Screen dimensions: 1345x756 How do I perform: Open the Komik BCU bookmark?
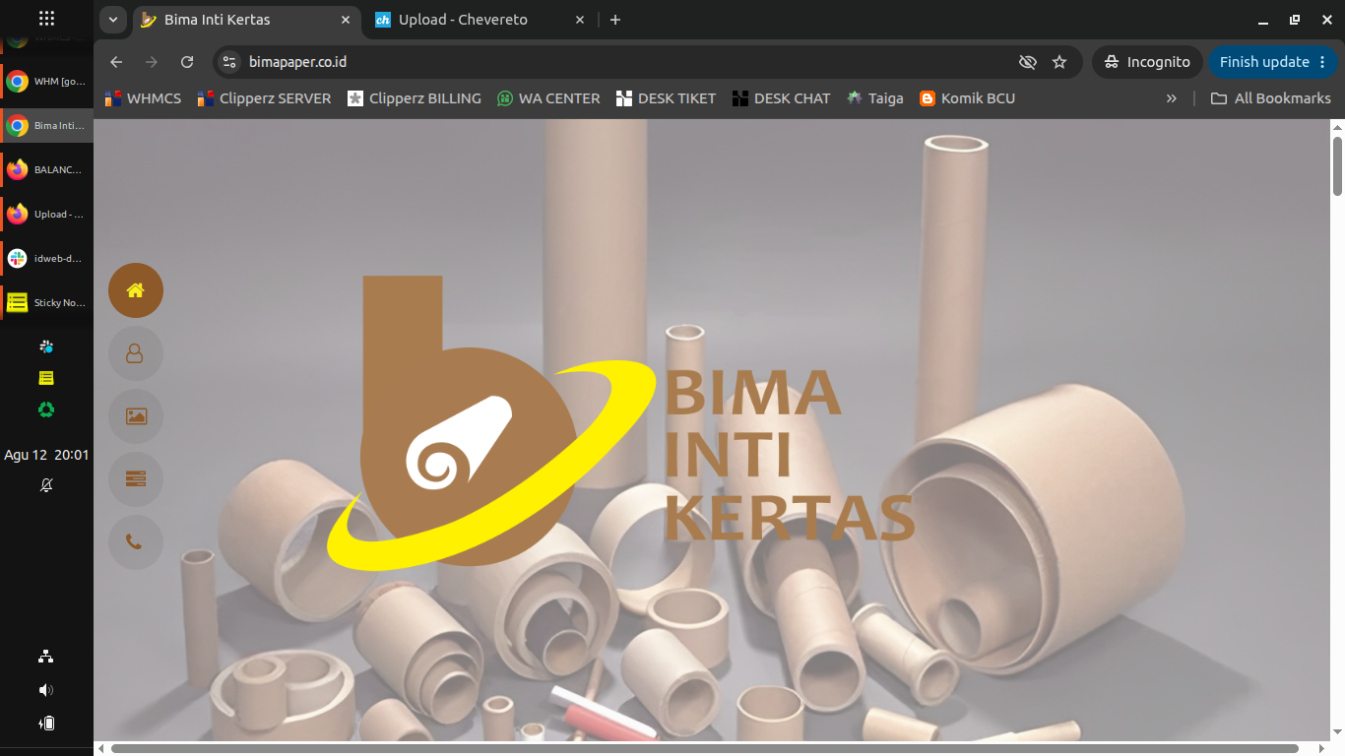tap(967, 98)
